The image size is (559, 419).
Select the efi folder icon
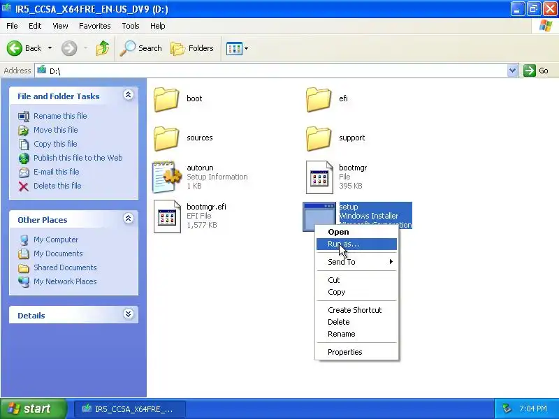pyautogui.click(x=319, y=99)
